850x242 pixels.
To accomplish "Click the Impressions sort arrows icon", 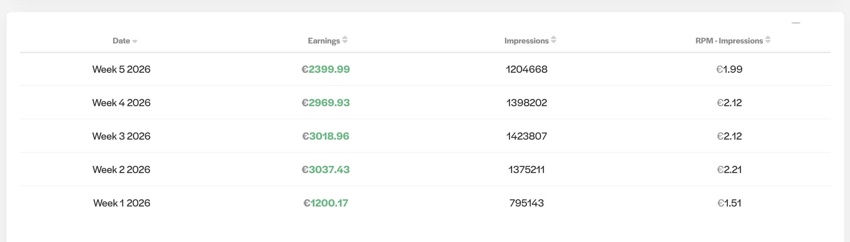I will (x=554, y=40).
